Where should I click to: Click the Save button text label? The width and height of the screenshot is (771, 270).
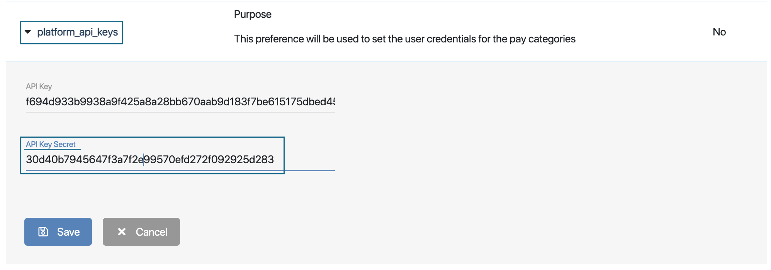(68, 232)
